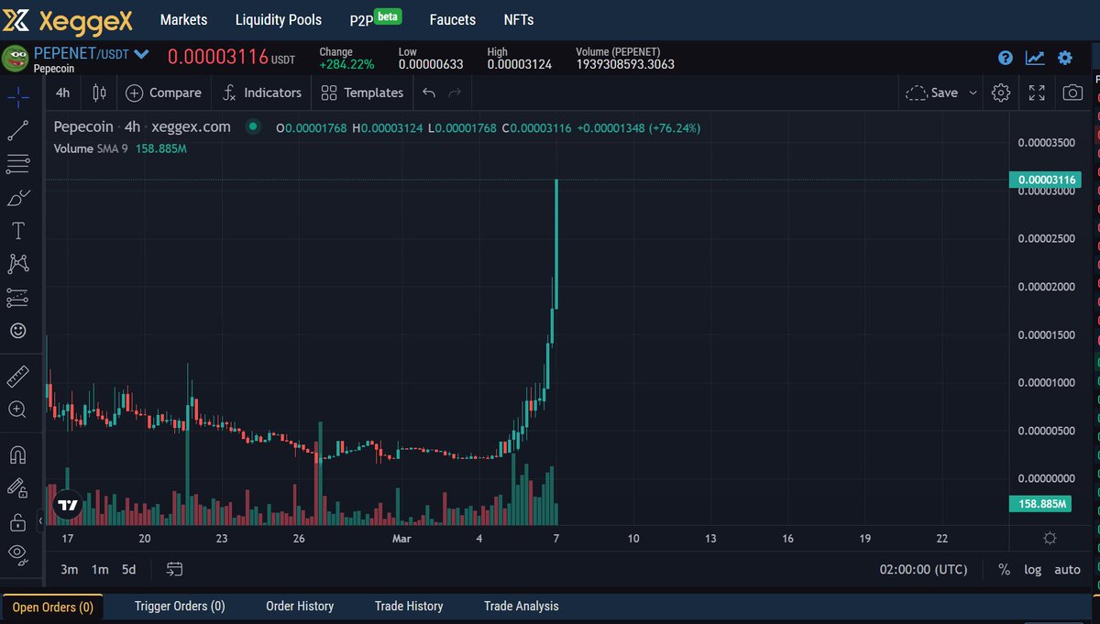
Task: Open the blue settings gear icon
Action: pos(1065,58)
